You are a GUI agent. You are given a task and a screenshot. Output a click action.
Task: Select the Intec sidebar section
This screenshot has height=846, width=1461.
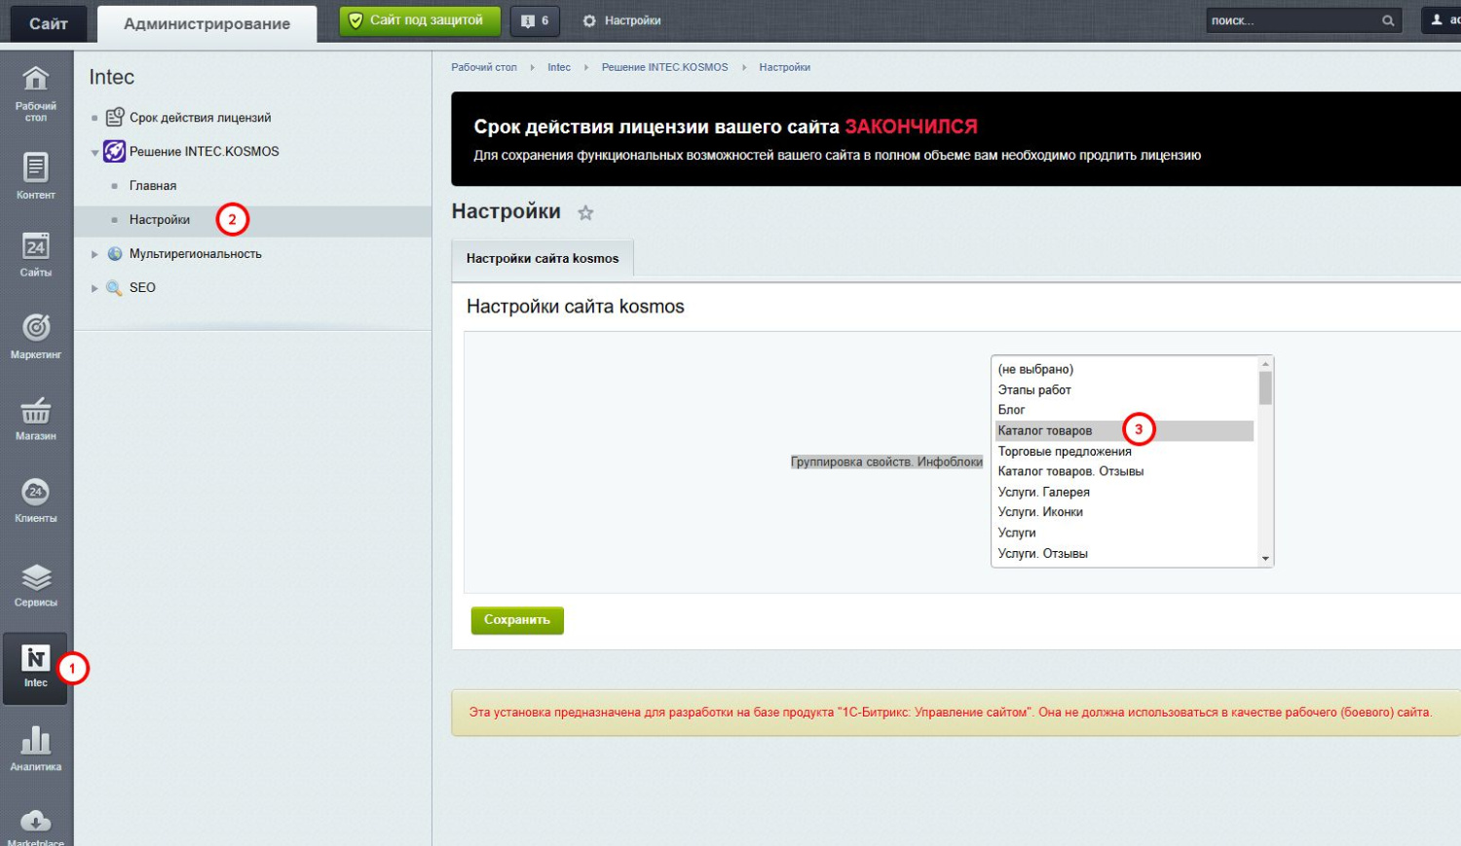pos(35,668)
